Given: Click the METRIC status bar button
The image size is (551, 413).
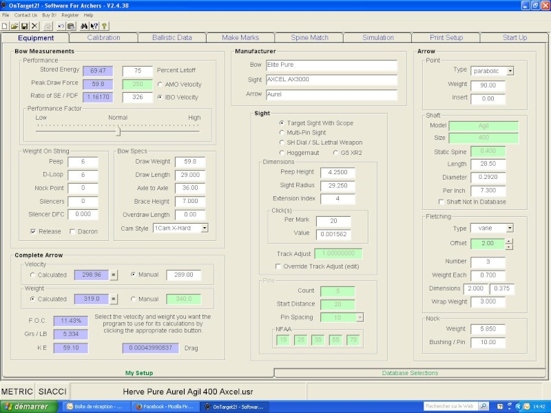Looking at the screenshot, I should tap(17, 391).
